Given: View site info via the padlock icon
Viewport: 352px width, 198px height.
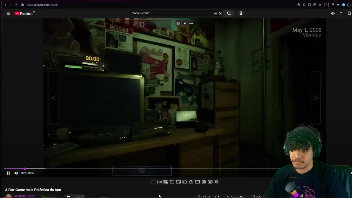Looking at the screenshot, I should click(x=23, y=5).
